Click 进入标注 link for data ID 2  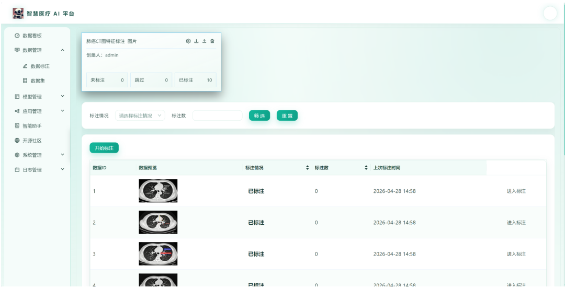516,223
